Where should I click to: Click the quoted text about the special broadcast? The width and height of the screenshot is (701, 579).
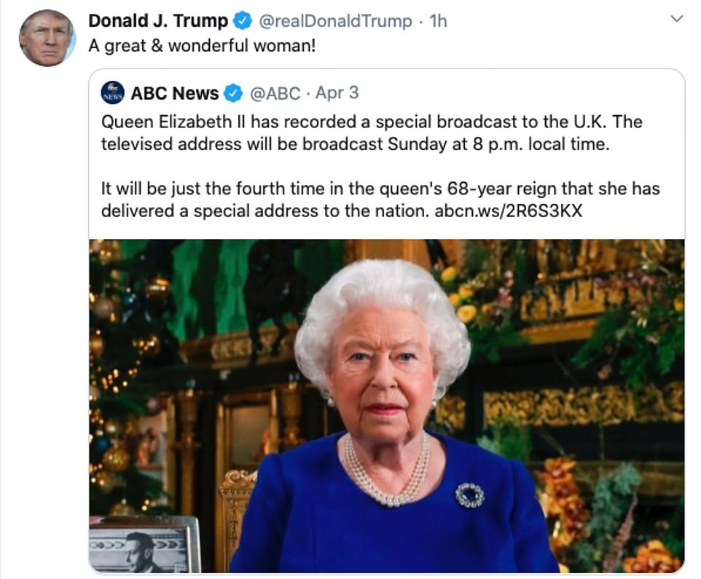372,133
